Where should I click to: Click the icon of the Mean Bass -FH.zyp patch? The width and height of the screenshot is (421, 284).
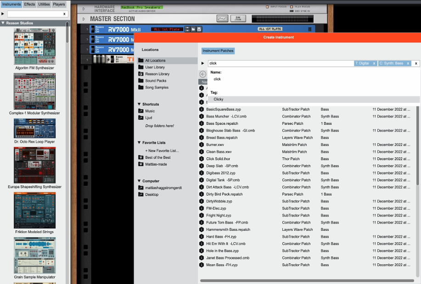point(202,265)
